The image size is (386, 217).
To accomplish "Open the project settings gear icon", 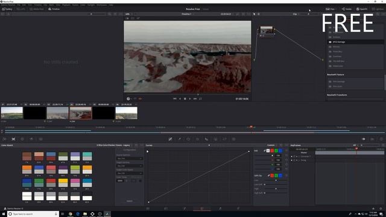I will pyautogui.click(x=381, y=209).
